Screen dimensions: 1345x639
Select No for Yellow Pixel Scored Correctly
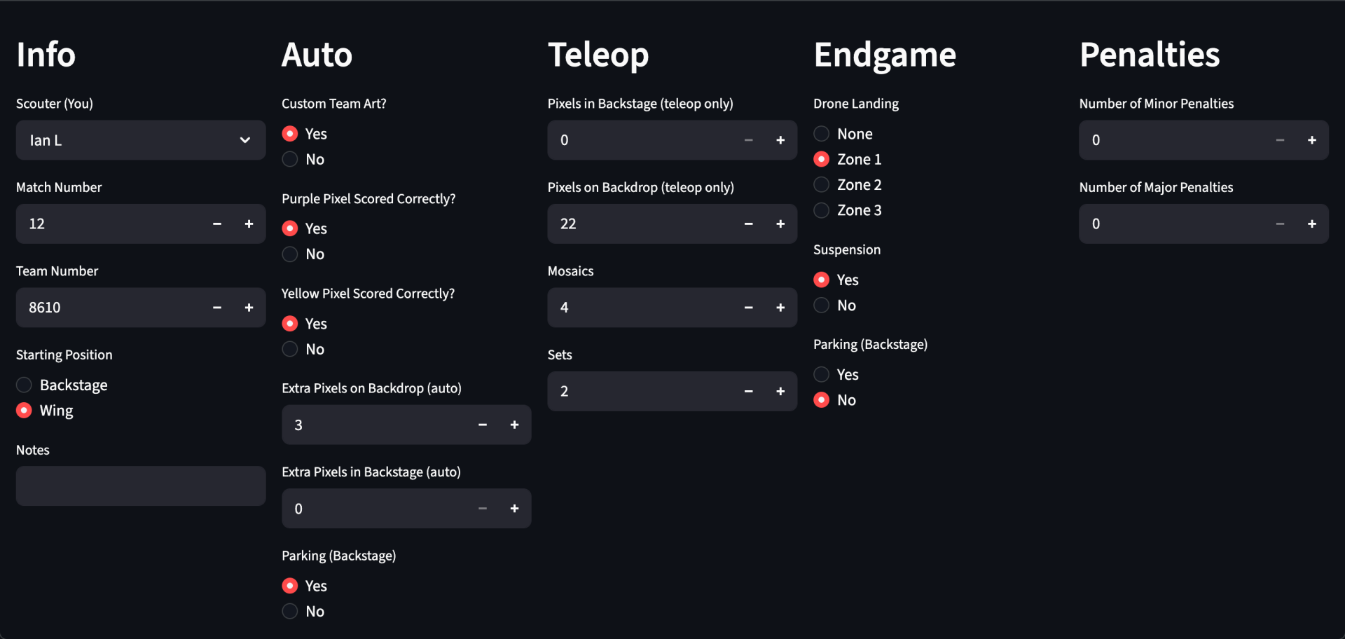[x=303, y=349]
